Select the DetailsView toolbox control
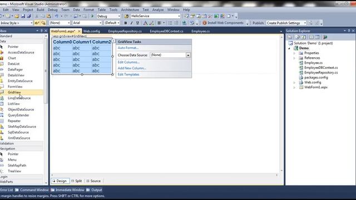 pos(16,75)
